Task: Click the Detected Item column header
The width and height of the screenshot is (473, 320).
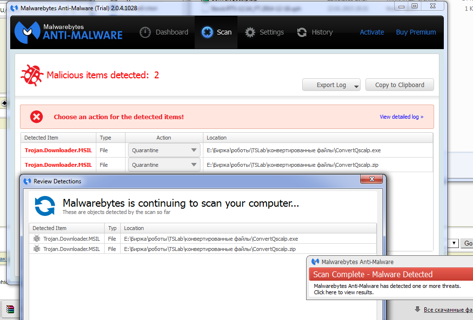Action: pyautogui.click(x=58, y=138)
